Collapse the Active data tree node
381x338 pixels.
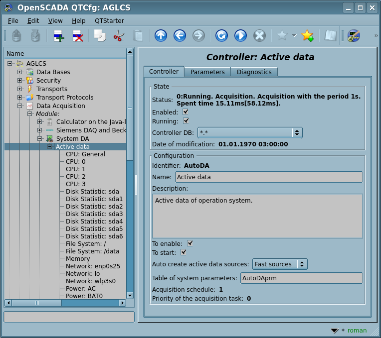(49, 147)
